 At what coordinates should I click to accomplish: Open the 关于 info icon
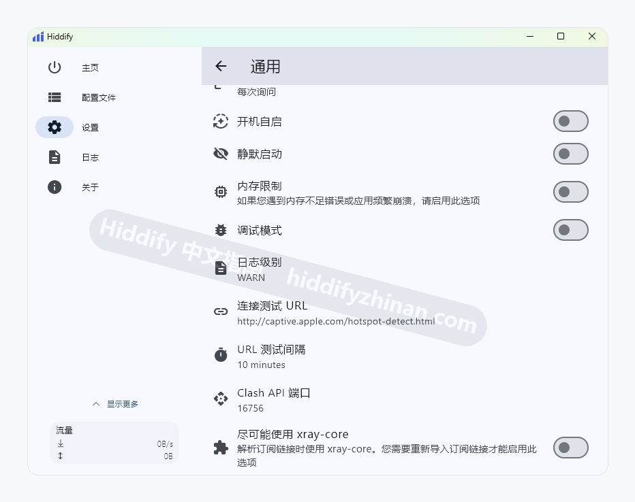tap(55, 187)
